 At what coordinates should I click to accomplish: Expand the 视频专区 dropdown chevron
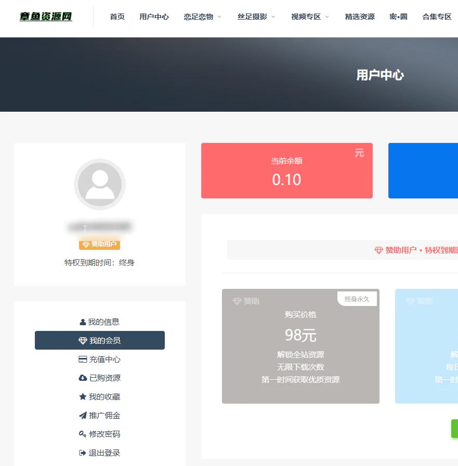pos(327,17)
